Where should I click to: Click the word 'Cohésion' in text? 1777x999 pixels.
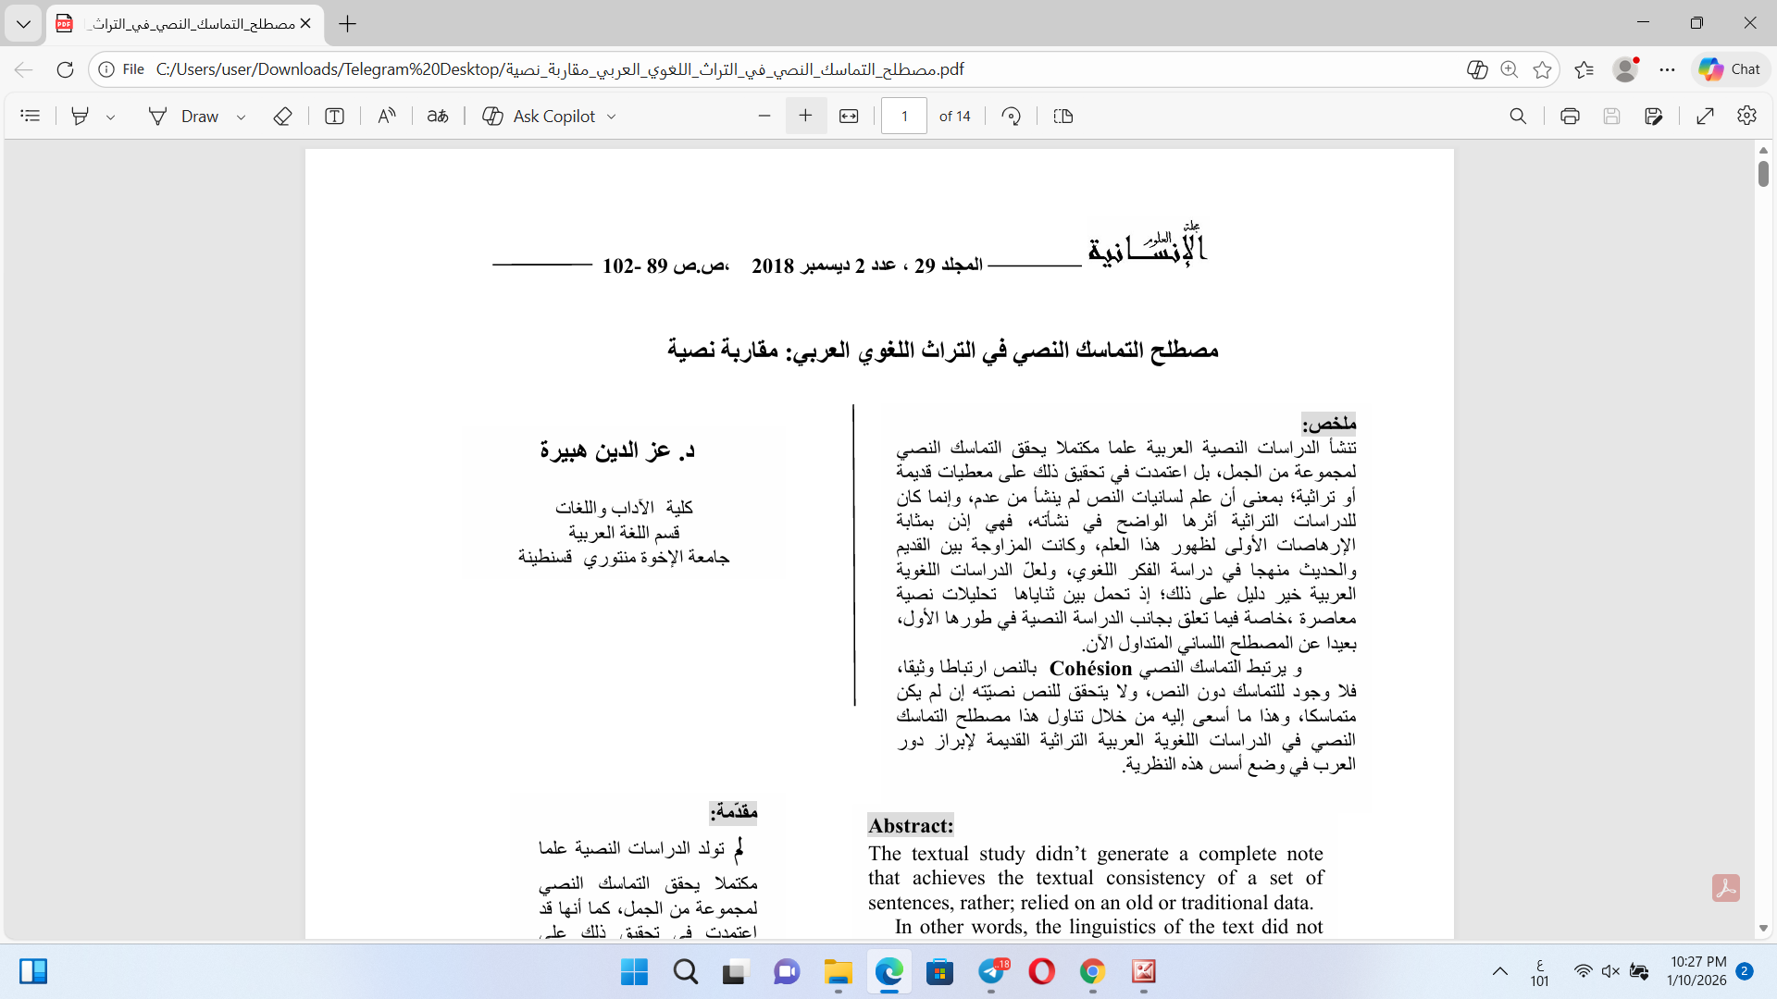(x=1090, y=669)
